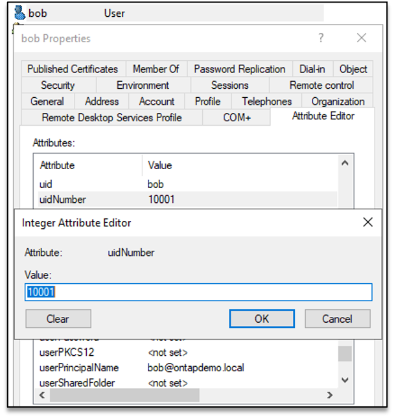The width and height of the screenshot is (394, 418).
Task: Close the Integer Attribute Editor dialog
Action: pyautogui.click(x=368, y=222)
